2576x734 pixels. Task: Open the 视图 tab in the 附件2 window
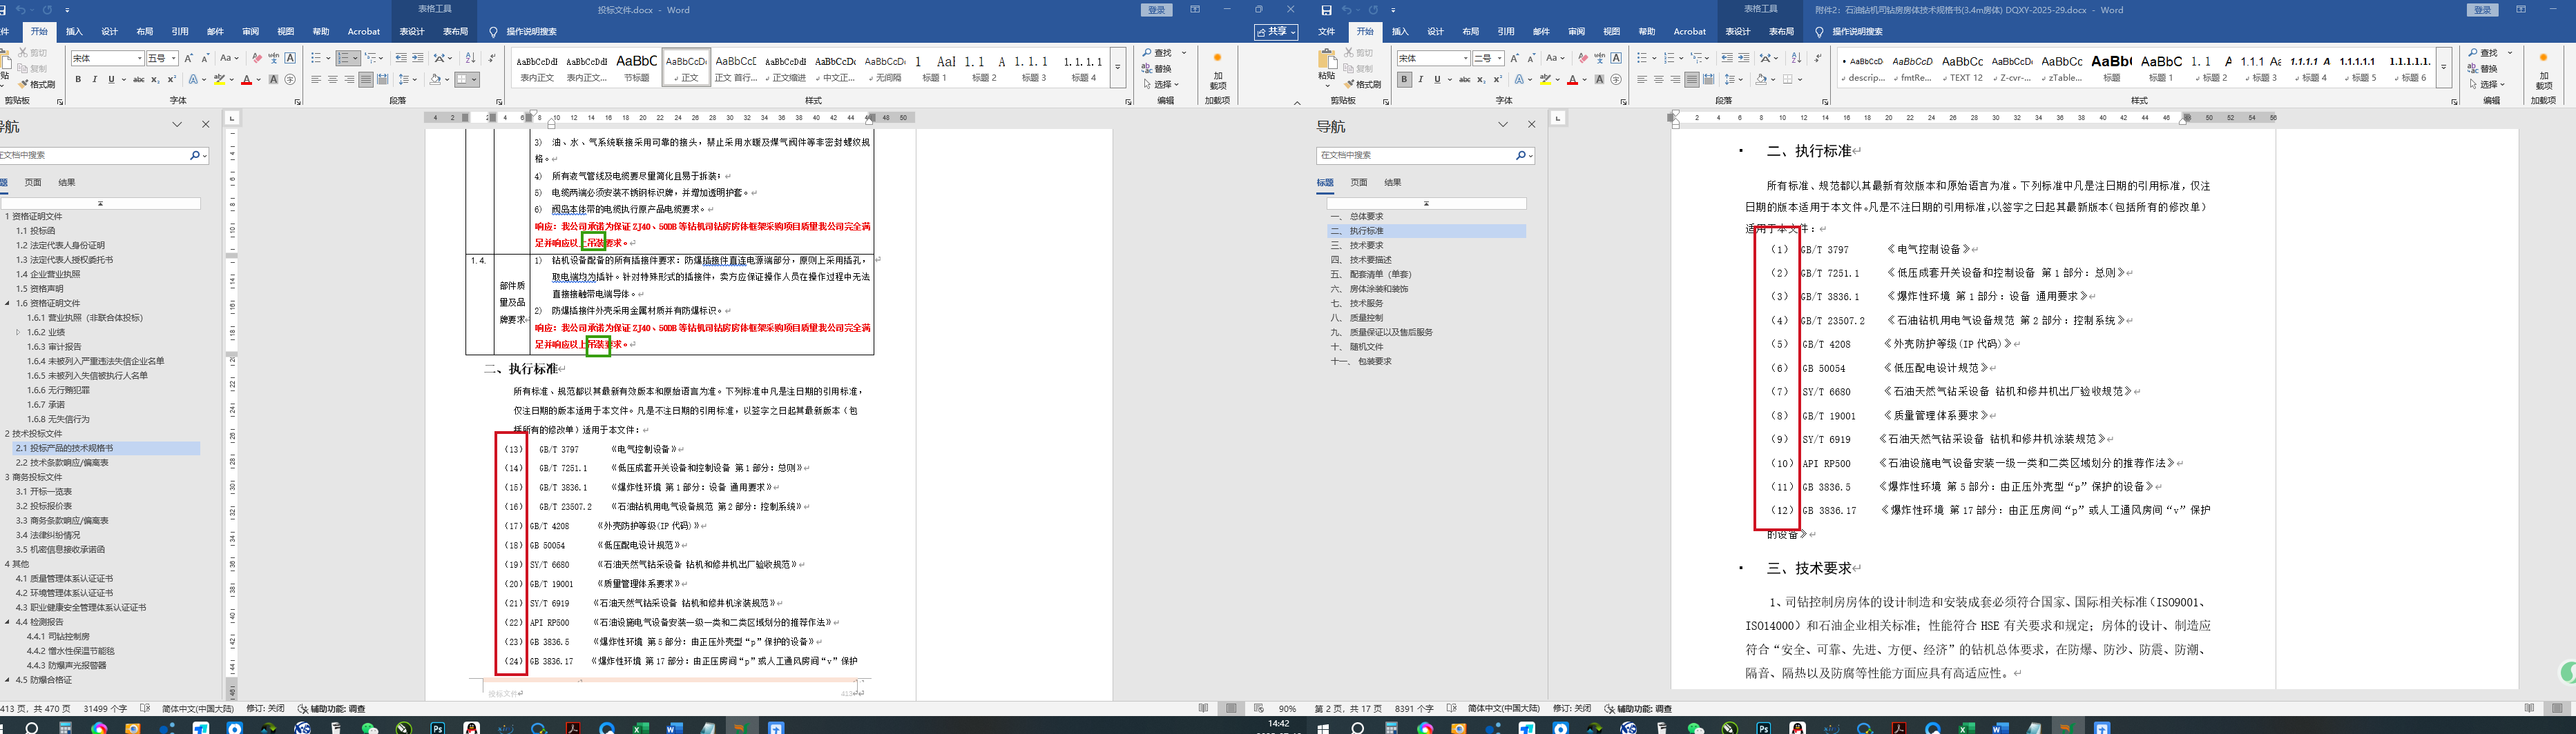1611,32
